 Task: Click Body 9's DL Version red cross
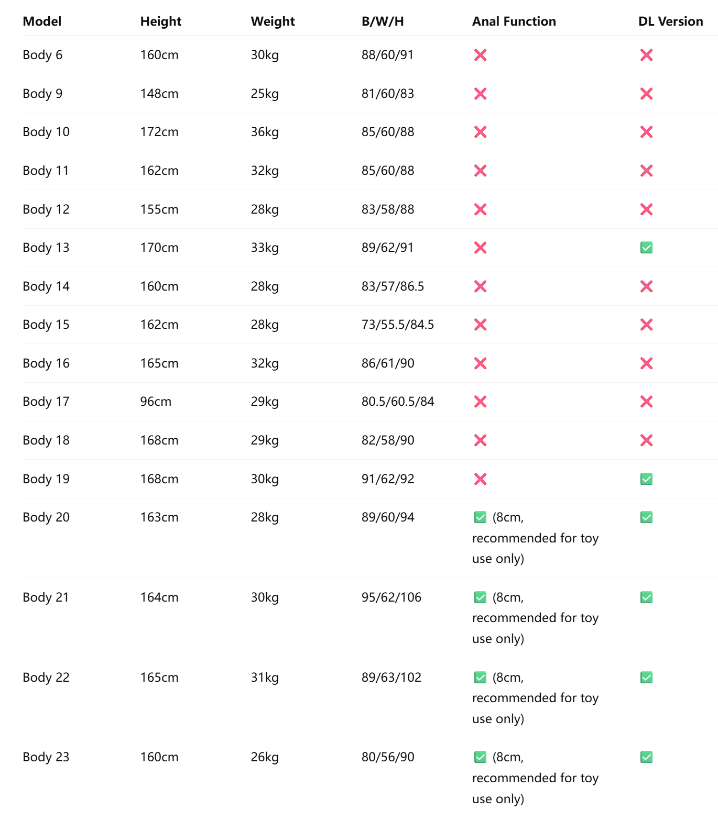pyautogui.click(x=646, y=94)
